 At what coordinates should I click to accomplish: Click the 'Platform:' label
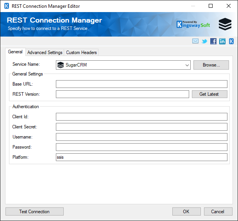click(x=20, y=157)
